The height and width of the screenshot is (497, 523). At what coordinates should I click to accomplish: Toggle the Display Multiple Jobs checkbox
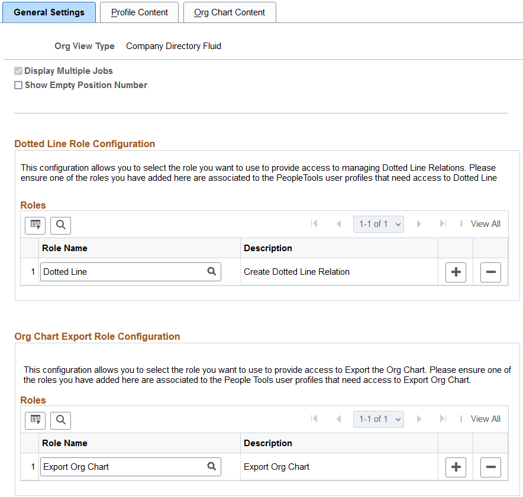click(x=18, y=70)
